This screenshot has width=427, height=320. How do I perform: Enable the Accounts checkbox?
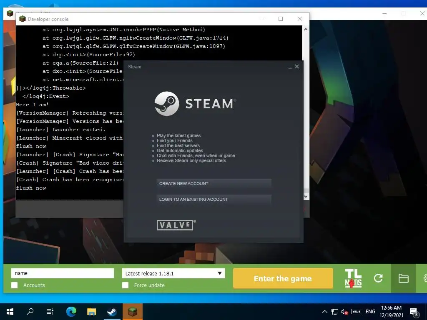coord(15,285)
